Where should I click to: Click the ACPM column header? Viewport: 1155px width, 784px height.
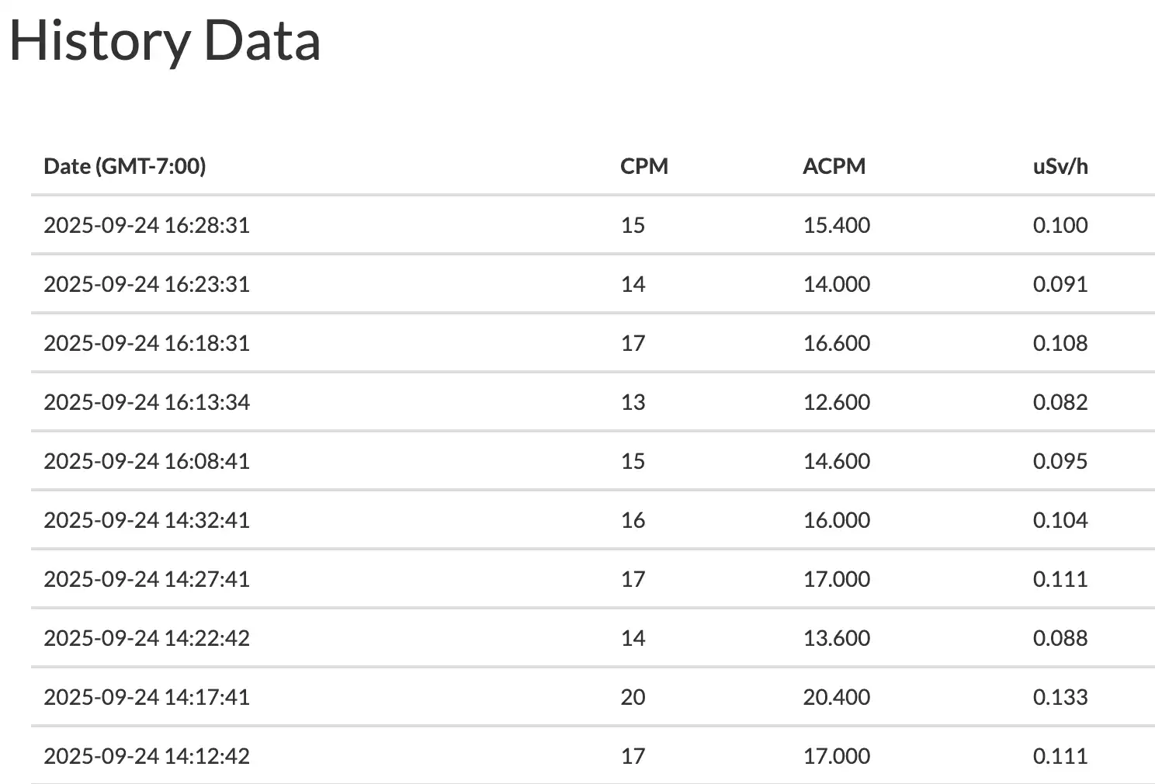click(x=834, y=166)
